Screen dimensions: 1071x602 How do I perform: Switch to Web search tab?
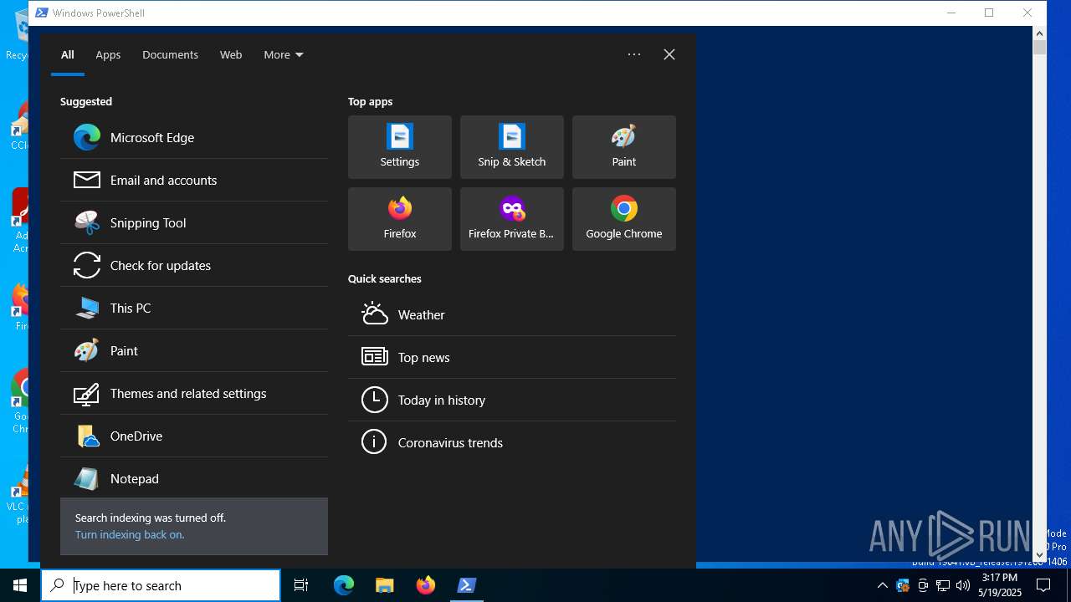click(x=231, y=54)
